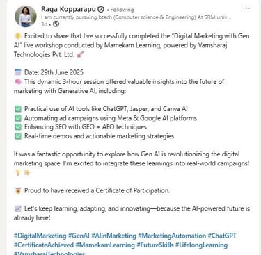Screen dimensions: 261x255
Task: Click Raga Kopparapu's profile photo
Action: click(26, 16)
